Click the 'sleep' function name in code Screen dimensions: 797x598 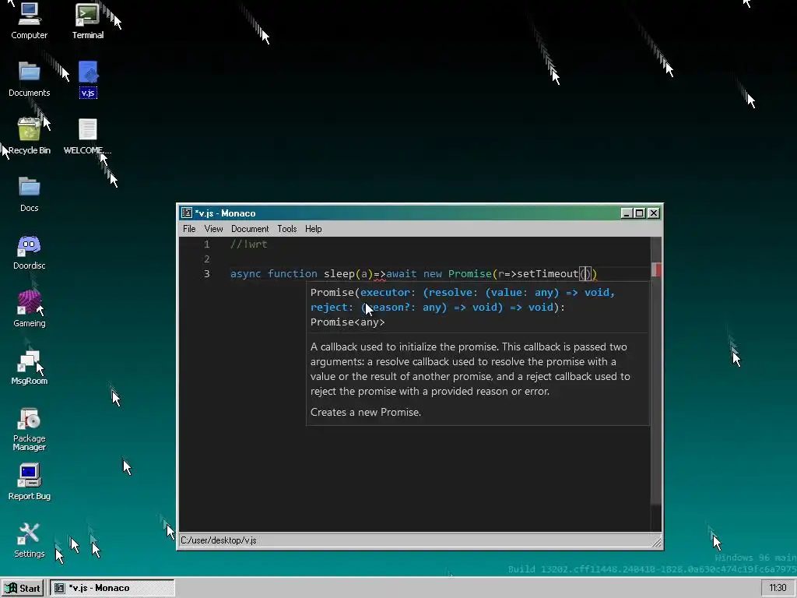click(x=339, y=274)
